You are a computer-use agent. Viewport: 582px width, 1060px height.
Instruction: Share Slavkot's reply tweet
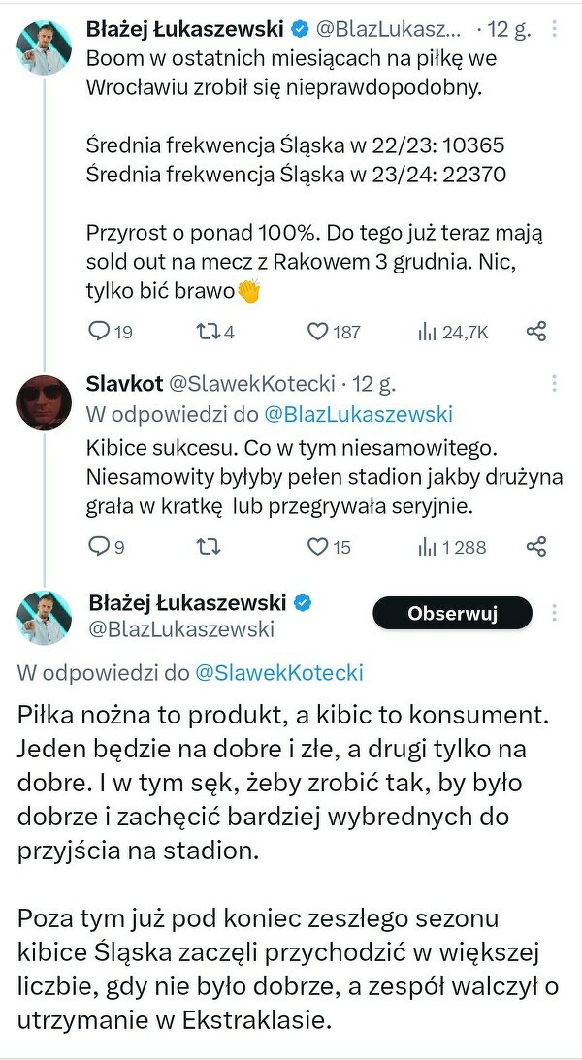click(536, 547)
